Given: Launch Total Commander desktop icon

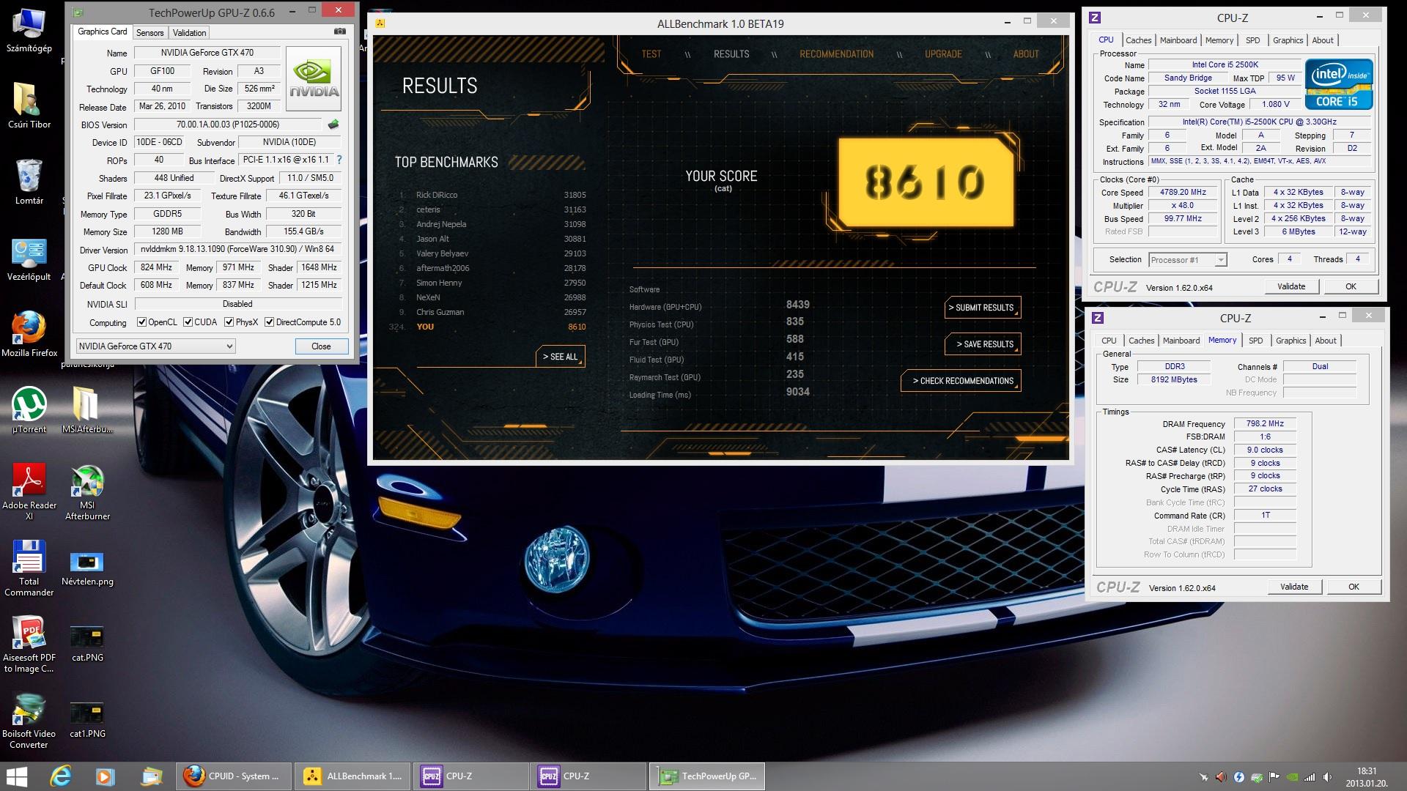Looking at the screenshot, I should click(x=29, y=568).
